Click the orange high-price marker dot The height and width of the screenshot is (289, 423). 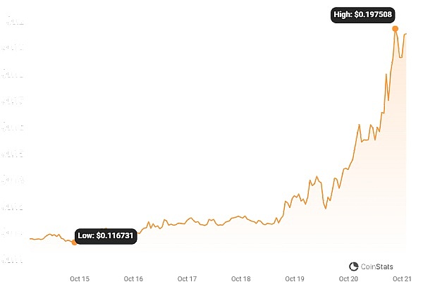[396, 29]
